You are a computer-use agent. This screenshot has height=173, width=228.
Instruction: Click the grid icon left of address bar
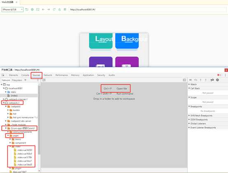pos(65,9)
